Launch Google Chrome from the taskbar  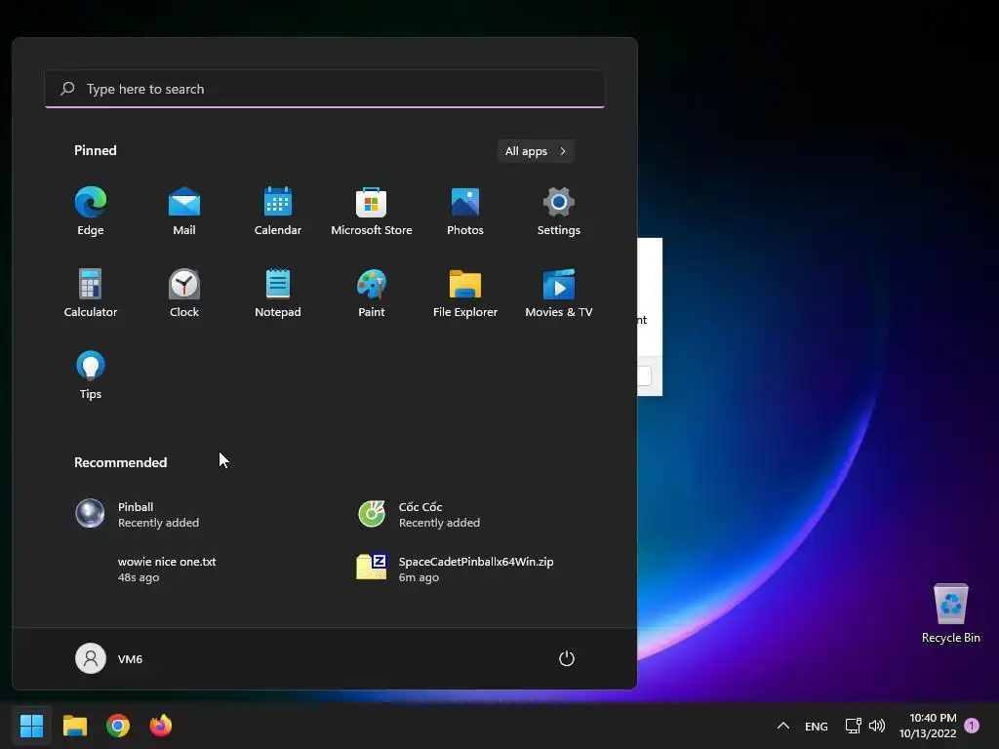(118, 726)
